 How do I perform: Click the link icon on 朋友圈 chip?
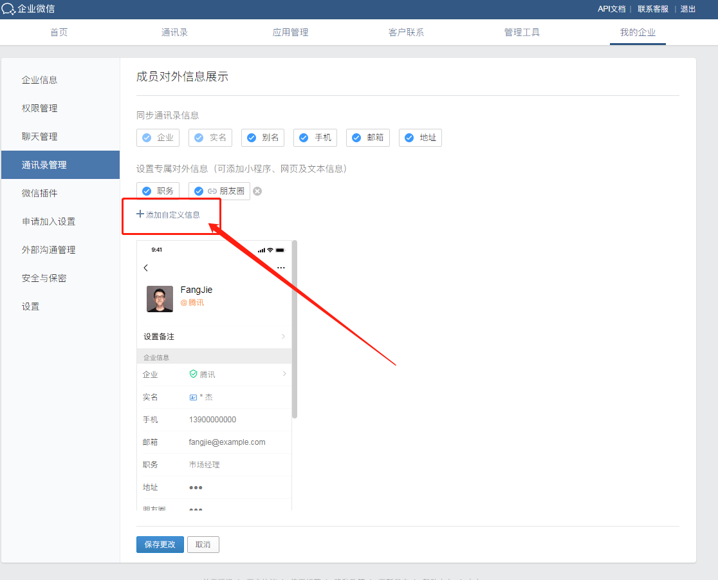tap(212, 191)
